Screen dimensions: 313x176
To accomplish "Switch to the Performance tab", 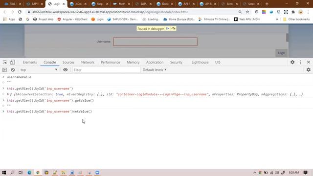I will (x=111, y=62).
